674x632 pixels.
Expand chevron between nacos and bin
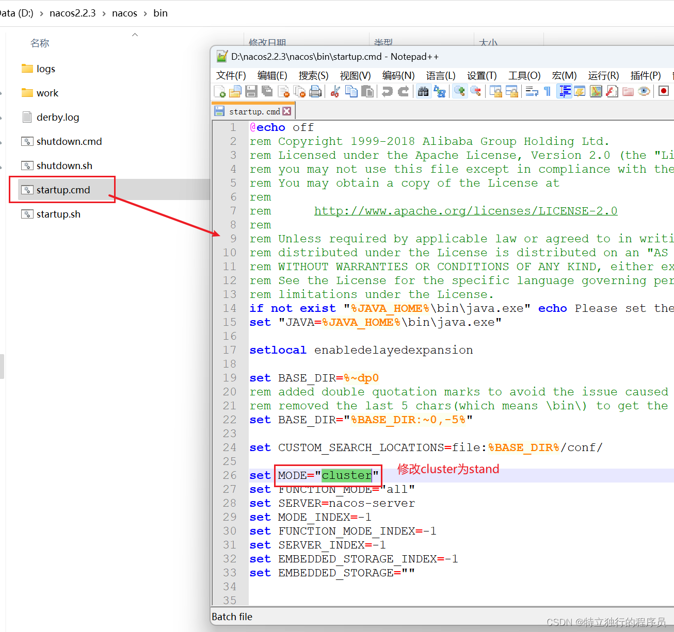click(x=146, y=13)
